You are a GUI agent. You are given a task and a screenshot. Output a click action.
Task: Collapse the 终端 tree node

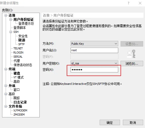(x=6, y=69)
